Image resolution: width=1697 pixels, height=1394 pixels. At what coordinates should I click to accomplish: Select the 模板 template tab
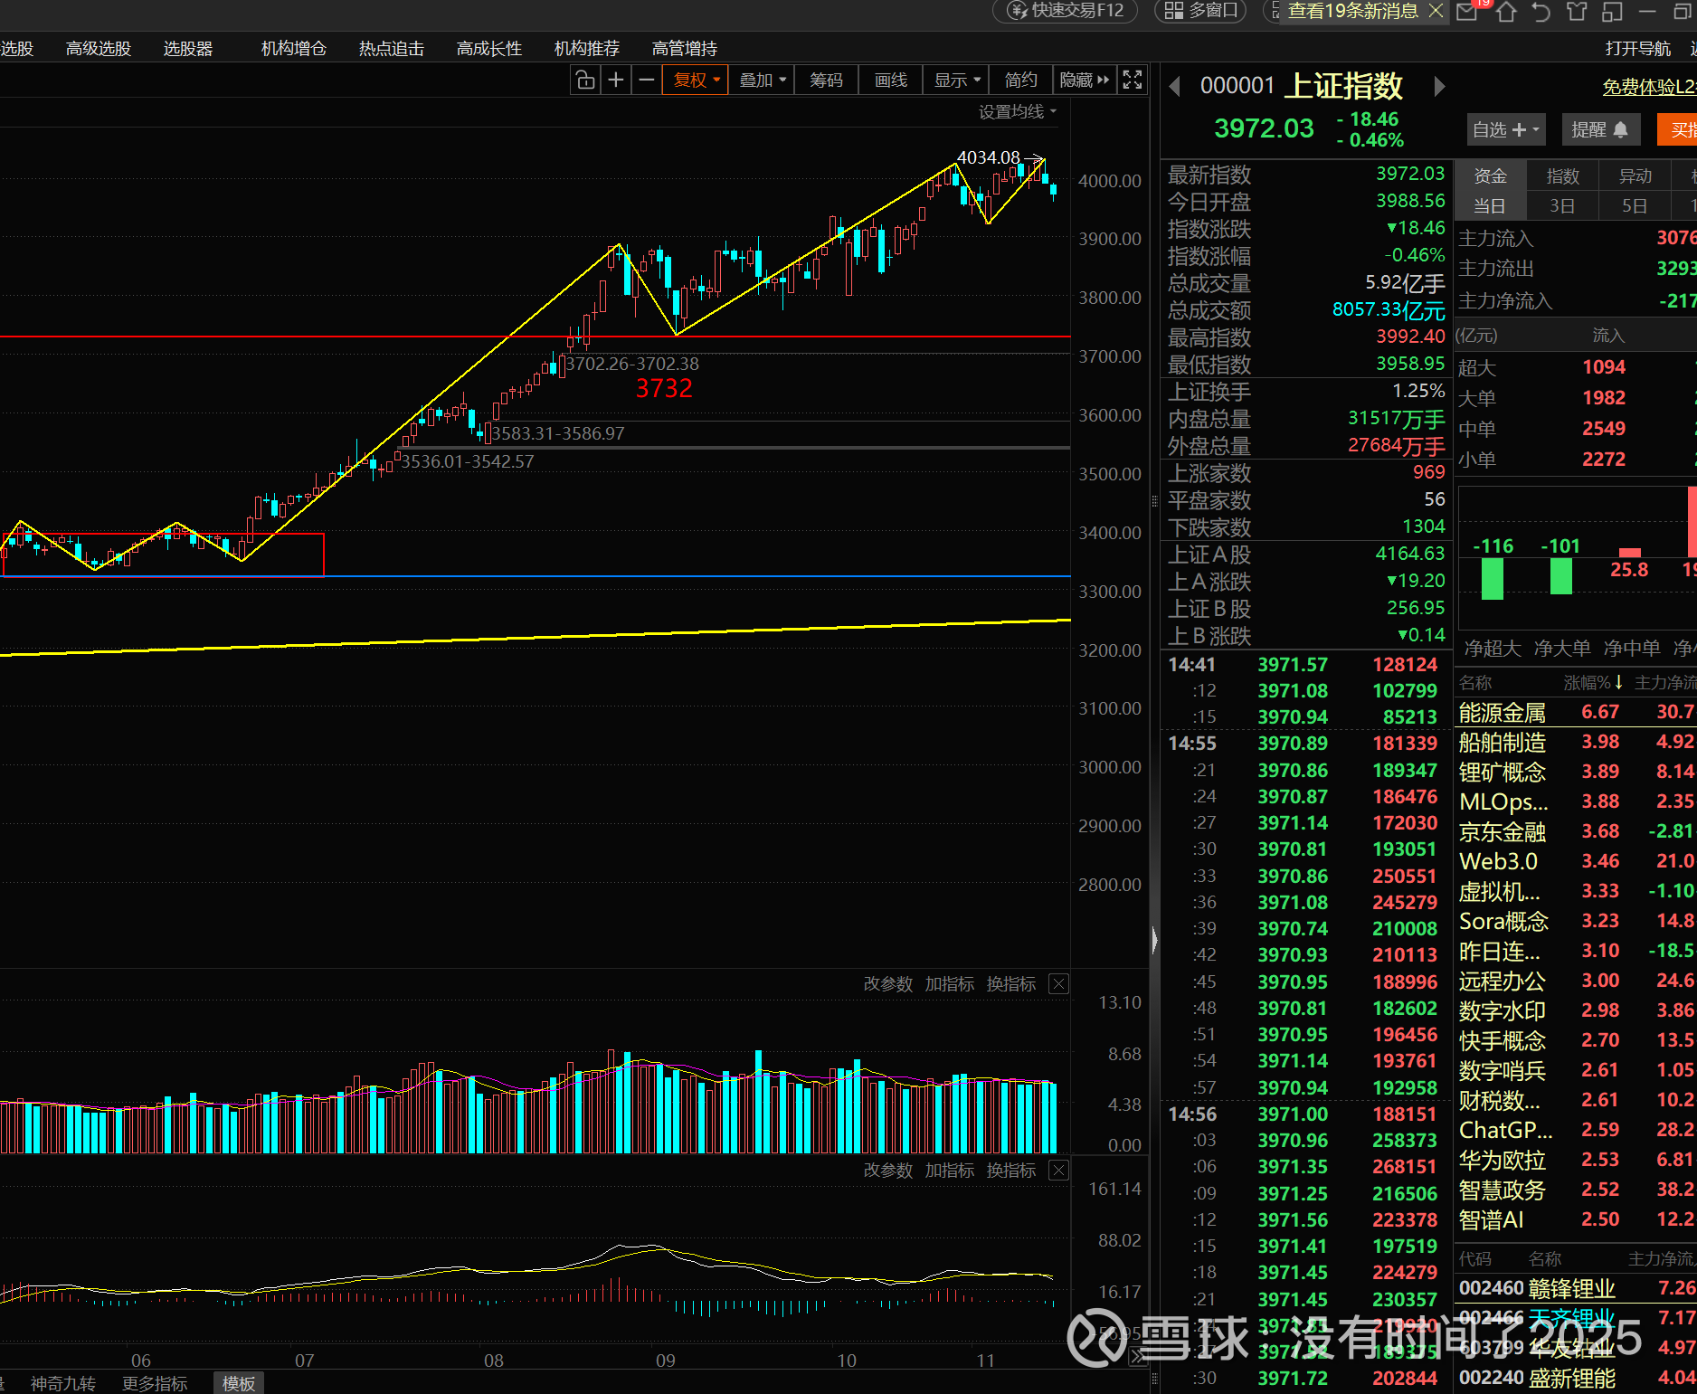tap(239, 1383)
